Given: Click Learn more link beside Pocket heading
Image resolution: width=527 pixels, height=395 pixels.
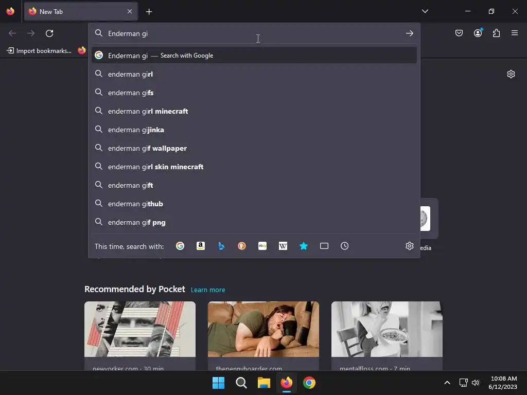Looking at the screenshot, I should (x=208, y=290).
